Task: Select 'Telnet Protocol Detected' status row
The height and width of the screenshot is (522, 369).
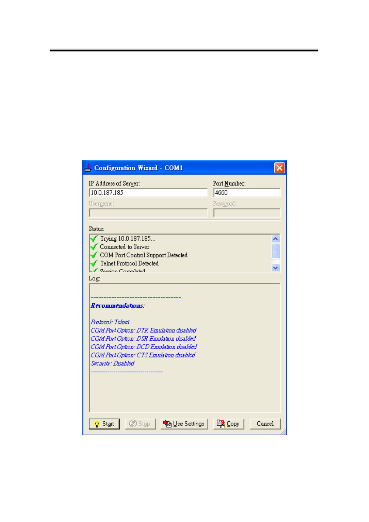Action: [x=129, y=263]
